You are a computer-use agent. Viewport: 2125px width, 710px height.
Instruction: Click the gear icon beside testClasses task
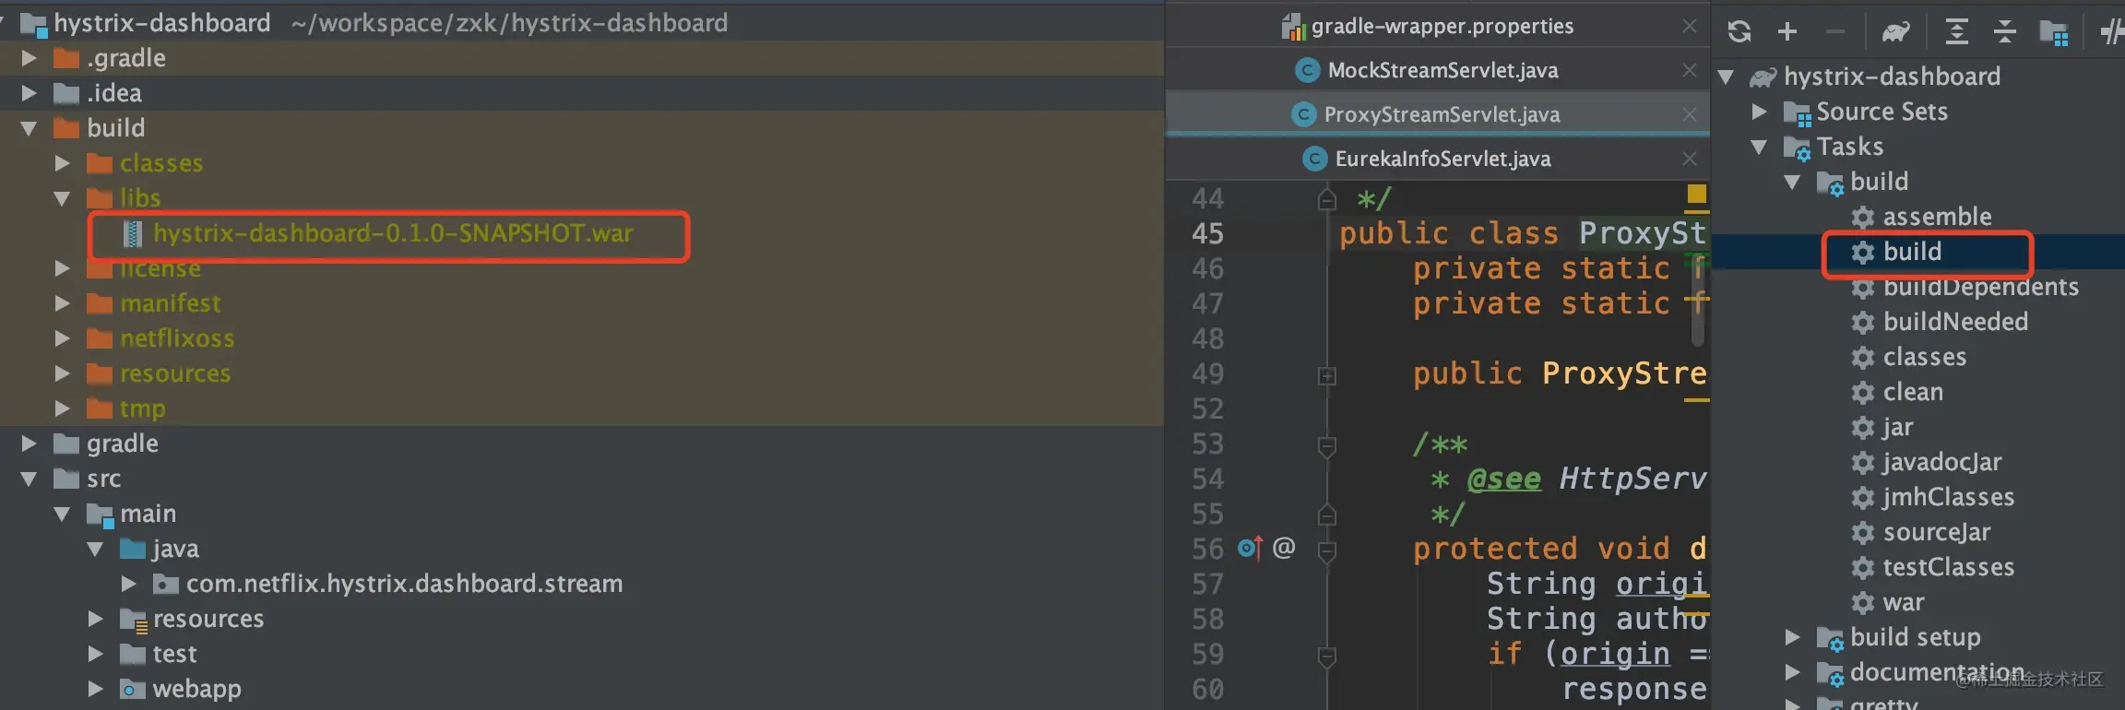coord(1863,568)
